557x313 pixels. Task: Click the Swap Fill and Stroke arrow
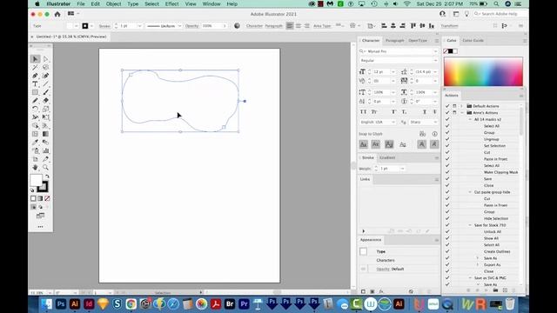click(47, 176)
